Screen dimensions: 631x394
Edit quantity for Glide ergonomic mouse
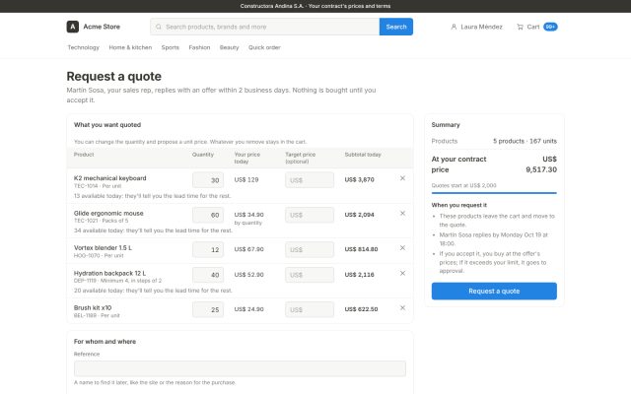point(208,215)
